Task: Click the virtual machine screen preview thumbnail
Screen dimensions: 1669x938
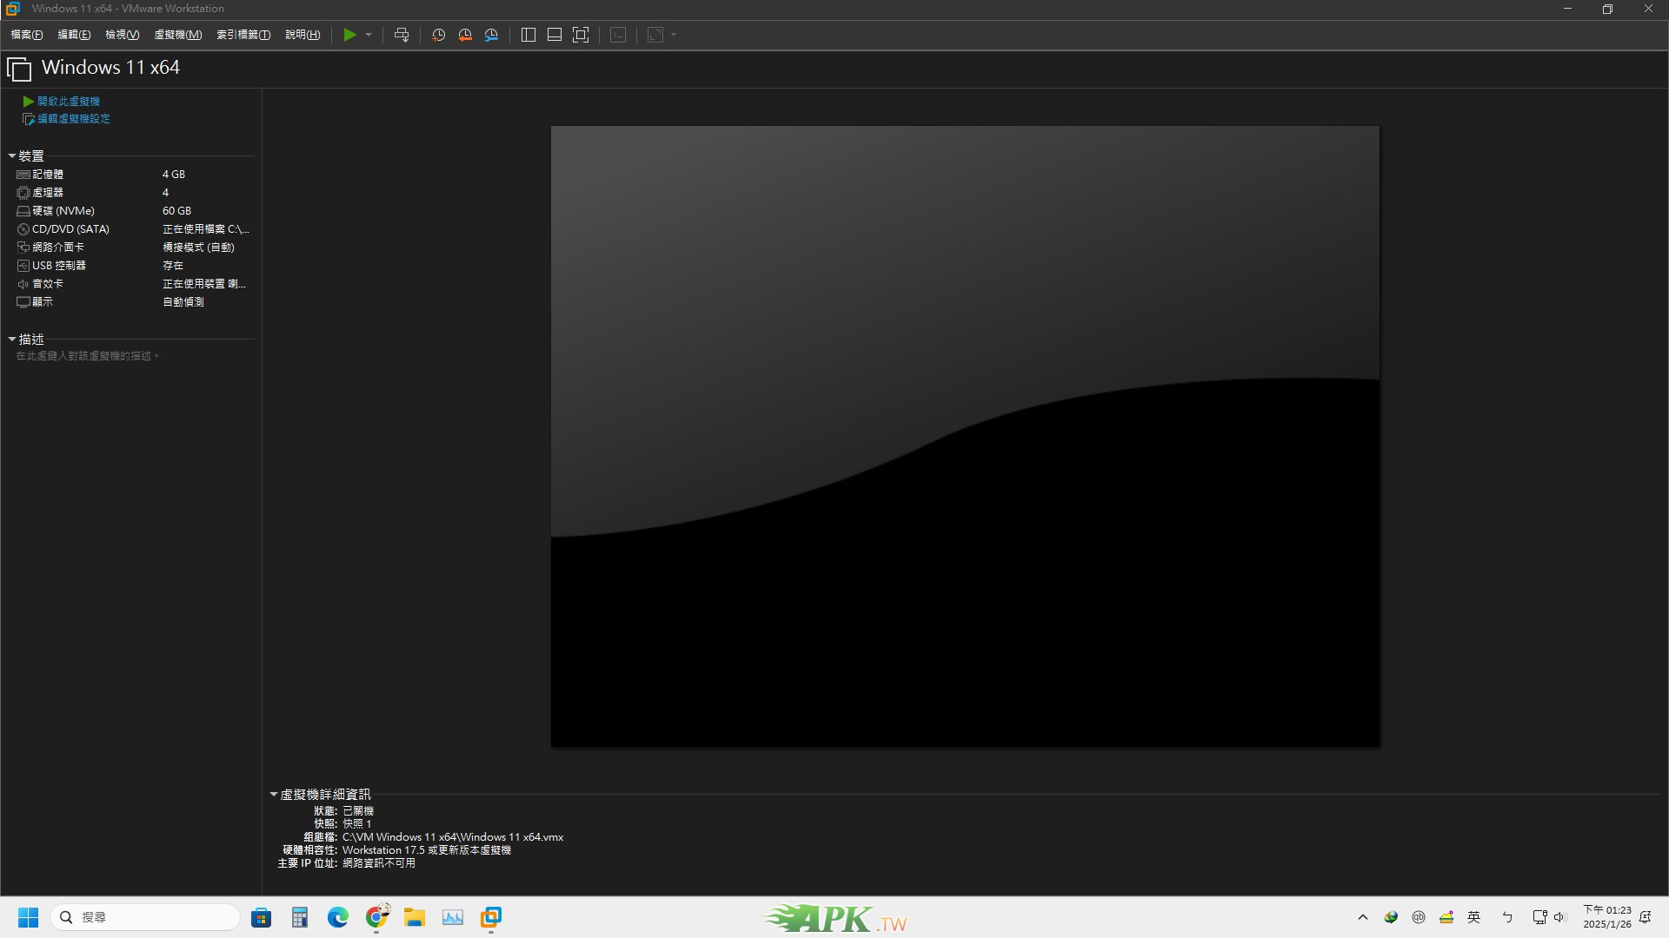Action: (x=965, y=436)
